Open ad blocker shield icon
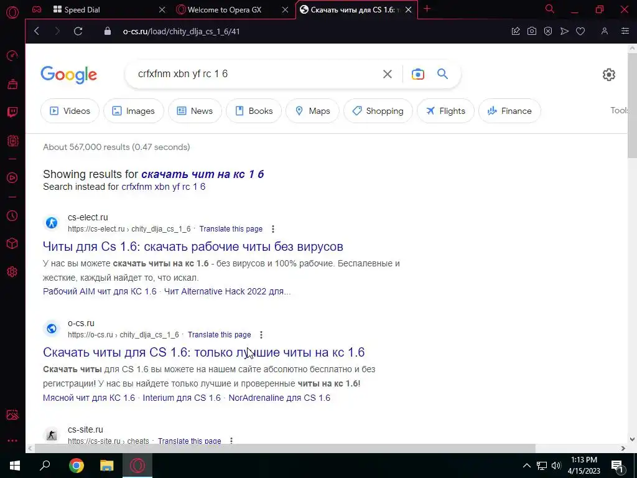637x478 pixels. tap(548, 31)
